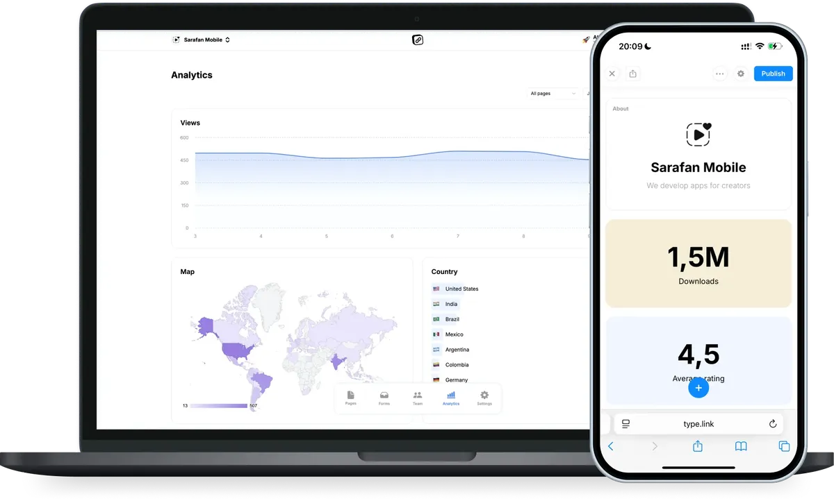Open the Team tab in laptop dock
Viewport: 834px width, 501px height.
(x=418, y=398)
